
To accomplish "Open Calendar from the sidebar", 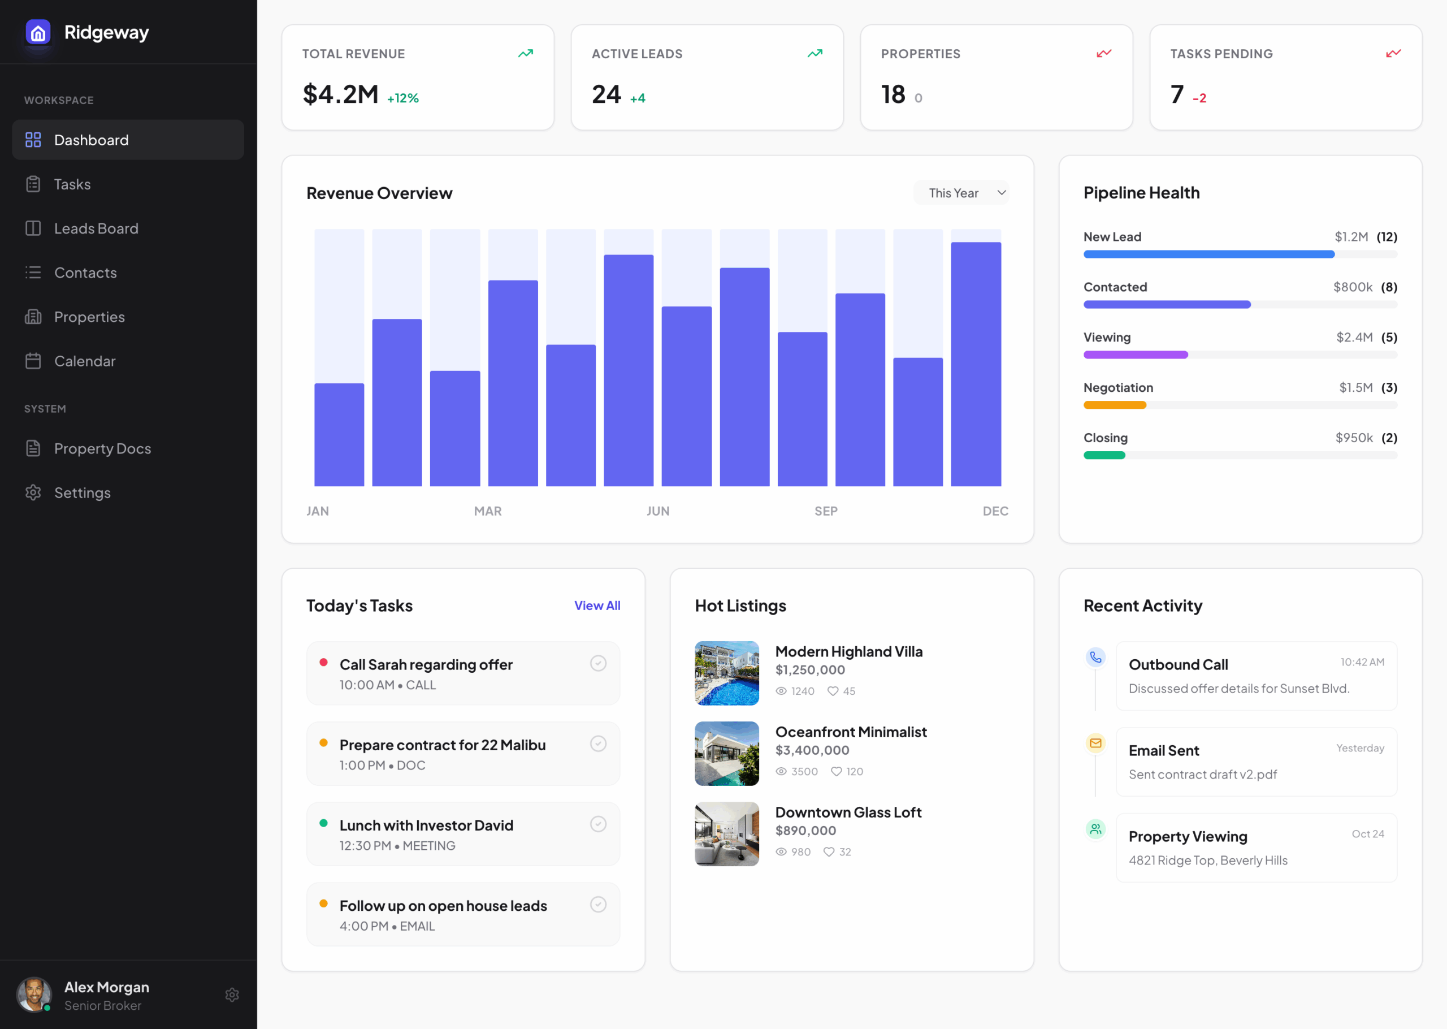I will pyautogui.click(x=84, y=361).
